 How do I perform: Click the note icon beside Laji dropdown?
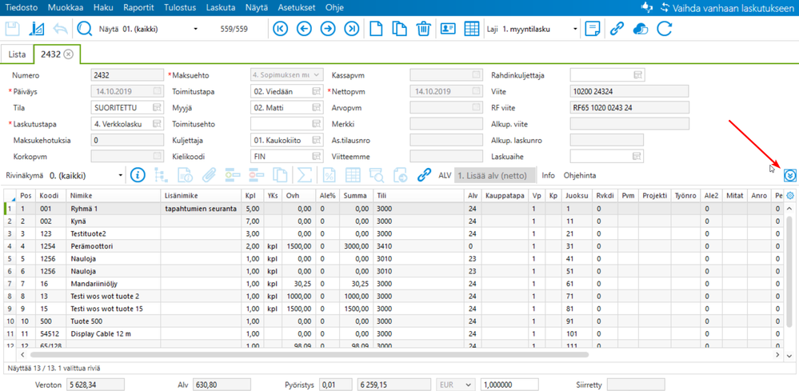click(592, 29)
